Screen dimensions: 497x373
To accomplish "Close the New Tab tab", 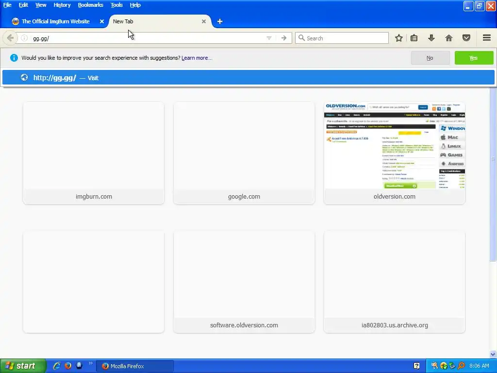I will point(204,21).
